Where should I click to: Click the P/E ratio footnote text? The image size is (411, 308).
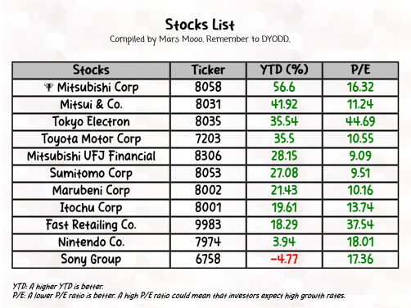coord(179,296)
